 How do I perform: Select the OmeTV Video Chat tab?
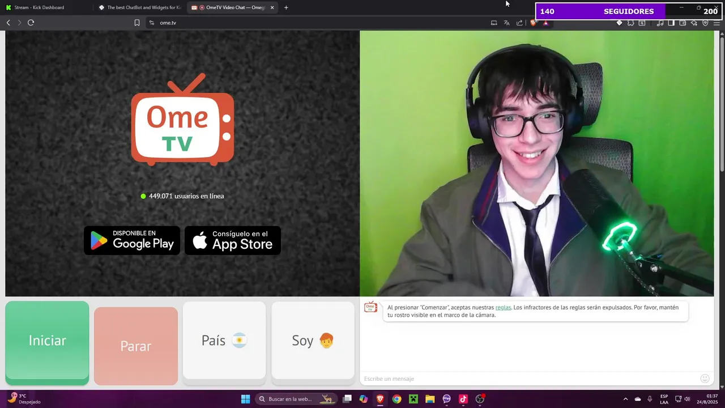232,7
